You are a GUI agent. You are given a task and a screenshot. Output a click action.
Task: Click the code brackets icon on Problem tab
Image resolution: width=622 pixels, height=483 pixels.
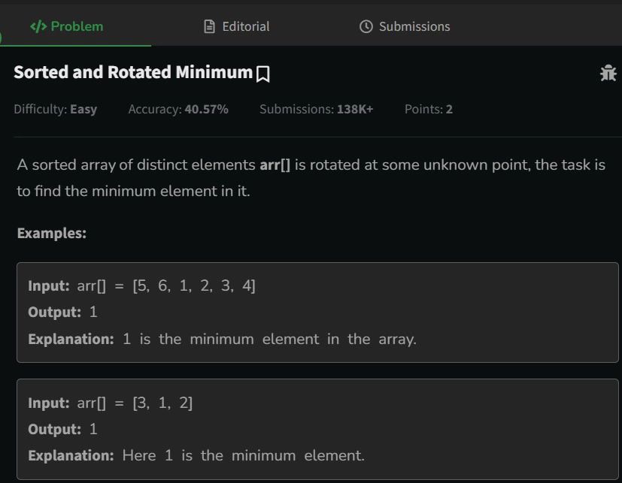click(x=38, y=26)
